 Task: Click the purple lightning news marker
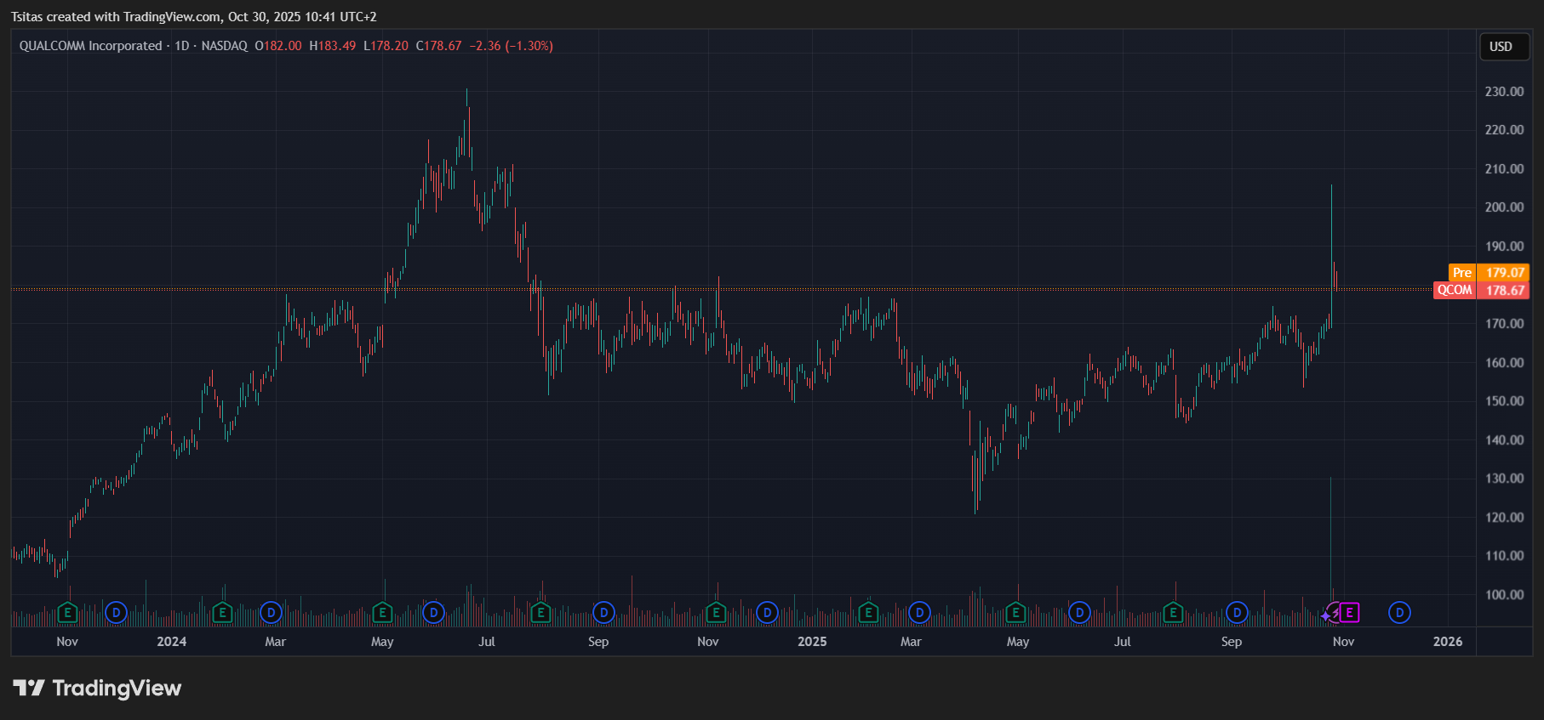click(x=1332, y=613)
